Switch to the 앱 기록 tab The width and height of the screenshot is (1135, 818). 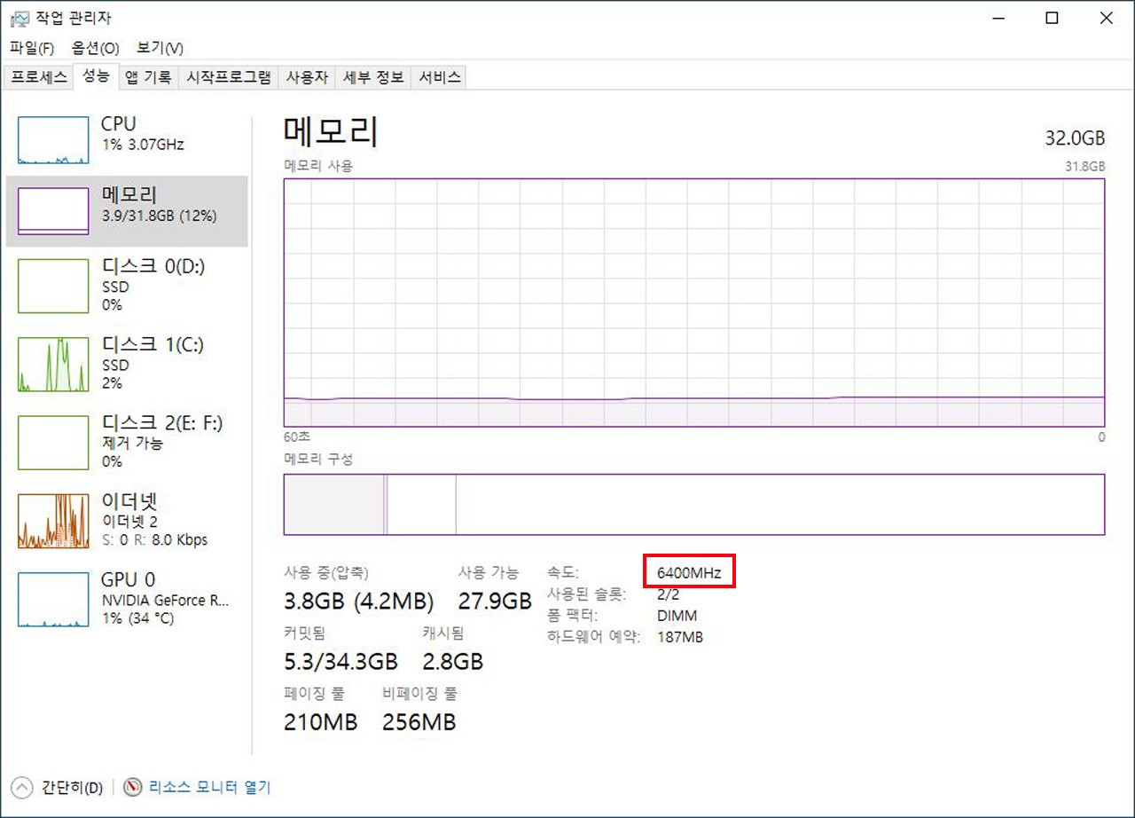coord(148,77)
